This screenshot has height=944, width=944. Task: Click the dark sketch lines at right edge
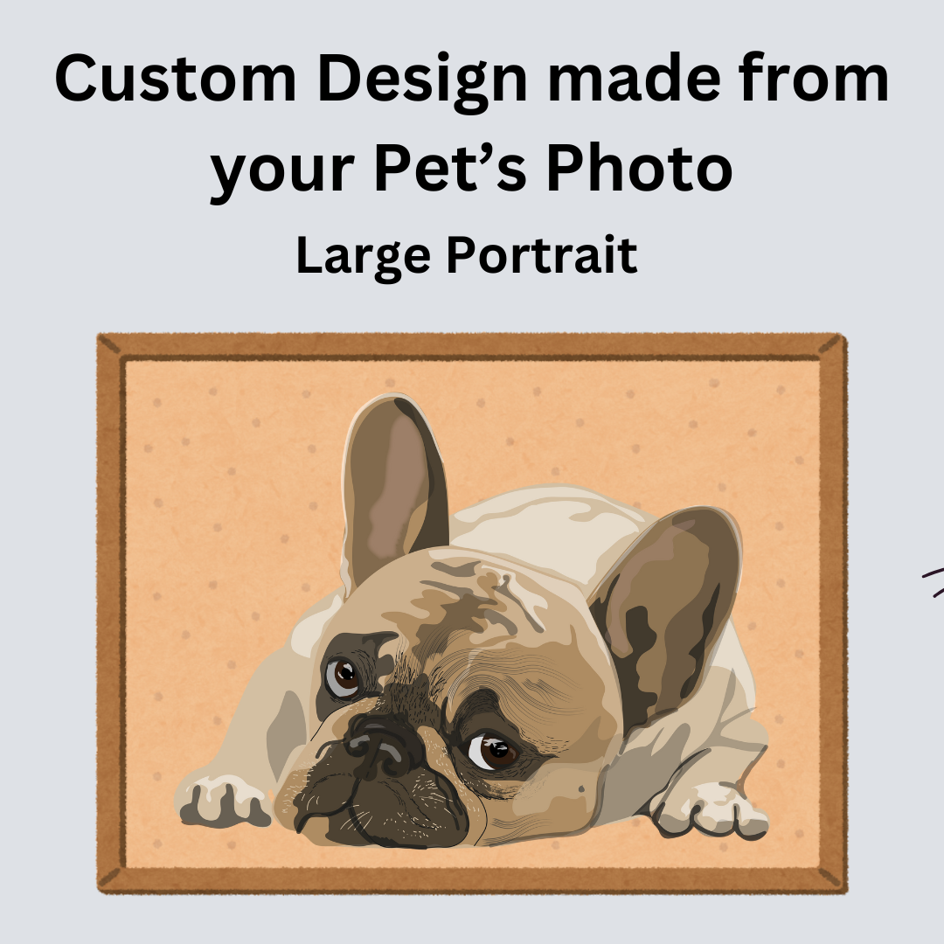click(934, 580)
